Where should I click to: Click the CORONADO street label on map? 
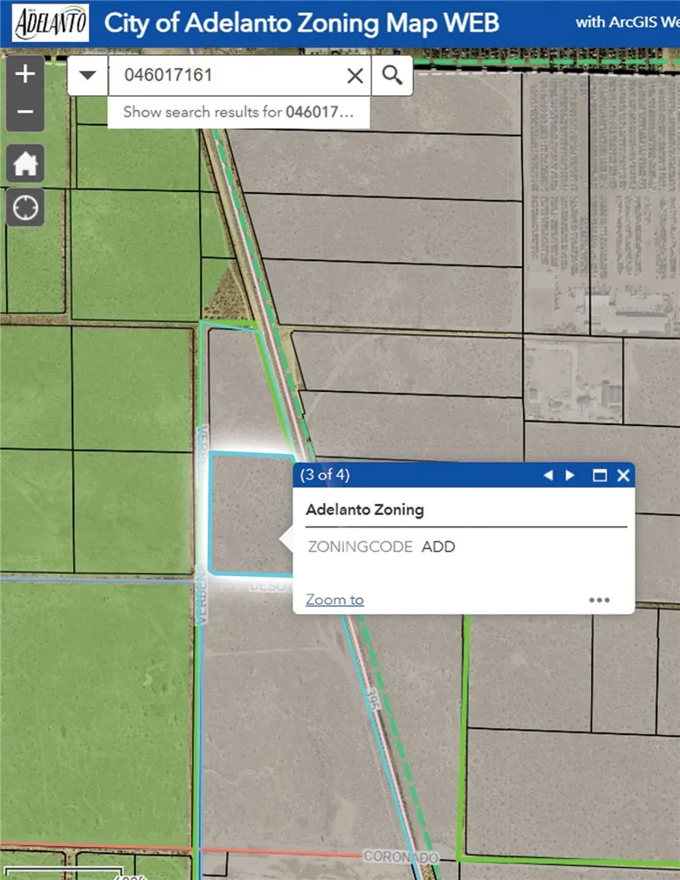(x=400, y=856)
